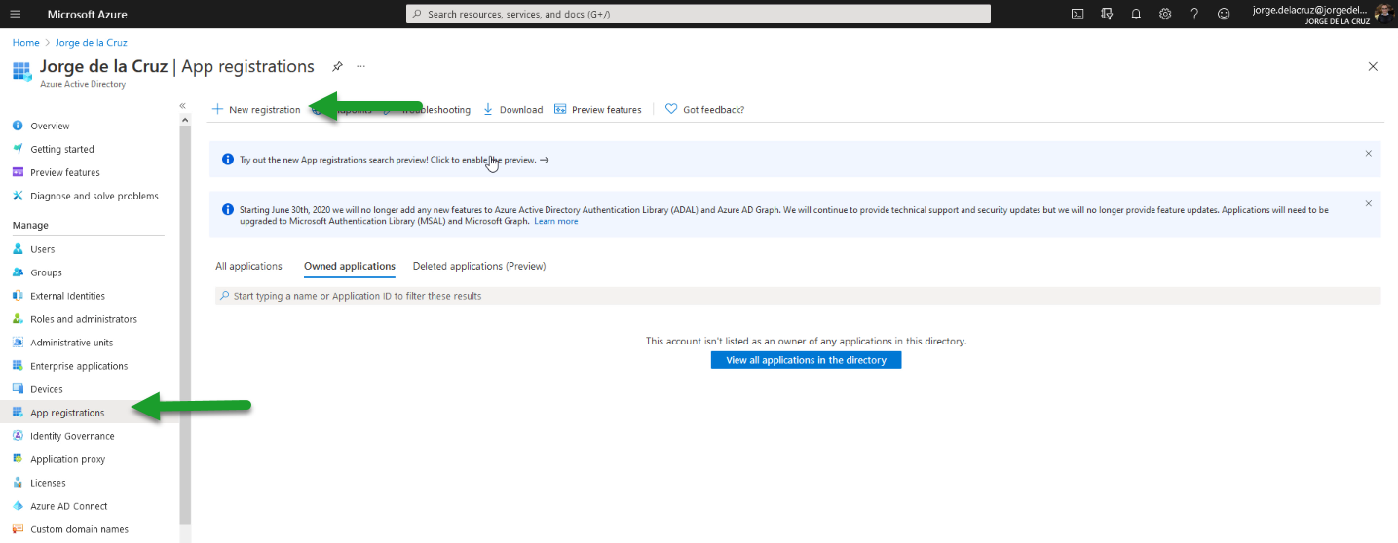Pin the App registrations blade
This screenshot has width=1398, height=543.
pyautogui.click(x=337, y=66)
